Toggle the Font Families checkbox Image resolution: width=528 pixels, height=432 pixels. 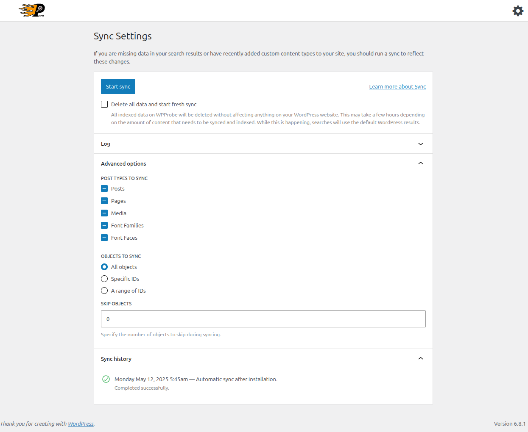pyautogui.click(x=104, y=225)
